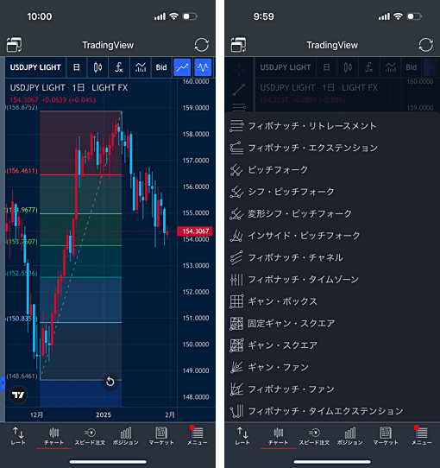The image size is (440, 468).
Task: Switch Bid price selector in left toolbar
Action: [161, 67]
